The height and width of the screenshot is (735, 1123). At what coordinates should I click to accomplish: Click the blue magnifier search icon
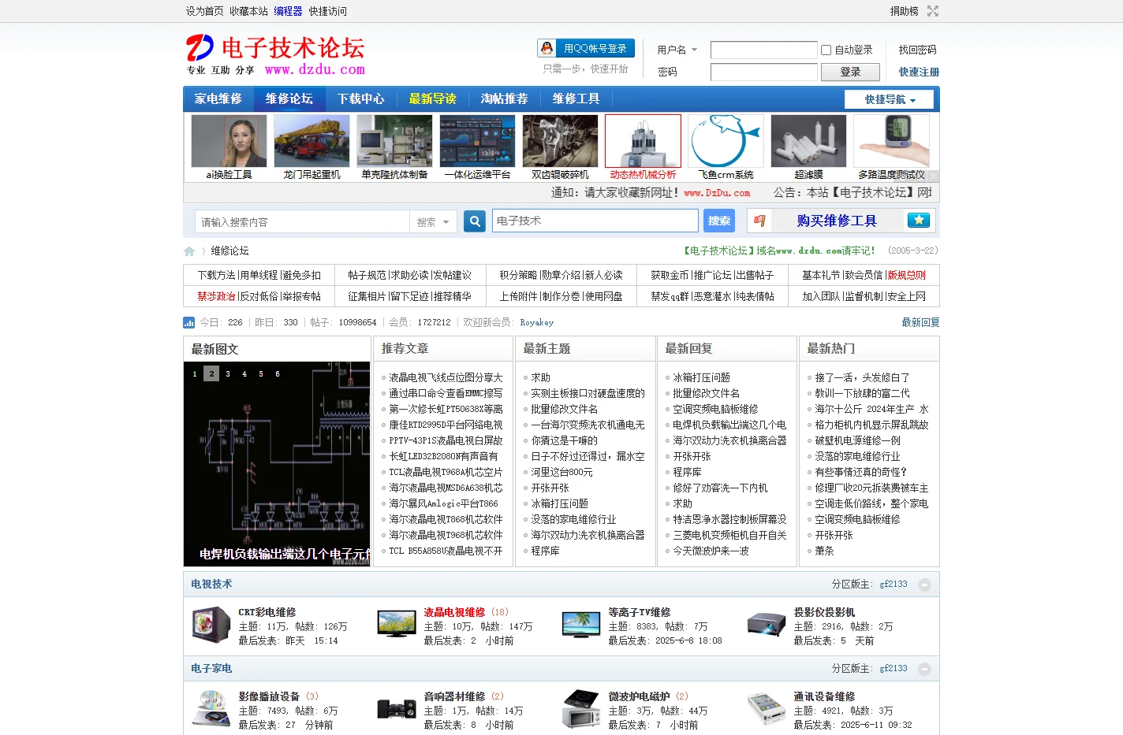(475, 221)
